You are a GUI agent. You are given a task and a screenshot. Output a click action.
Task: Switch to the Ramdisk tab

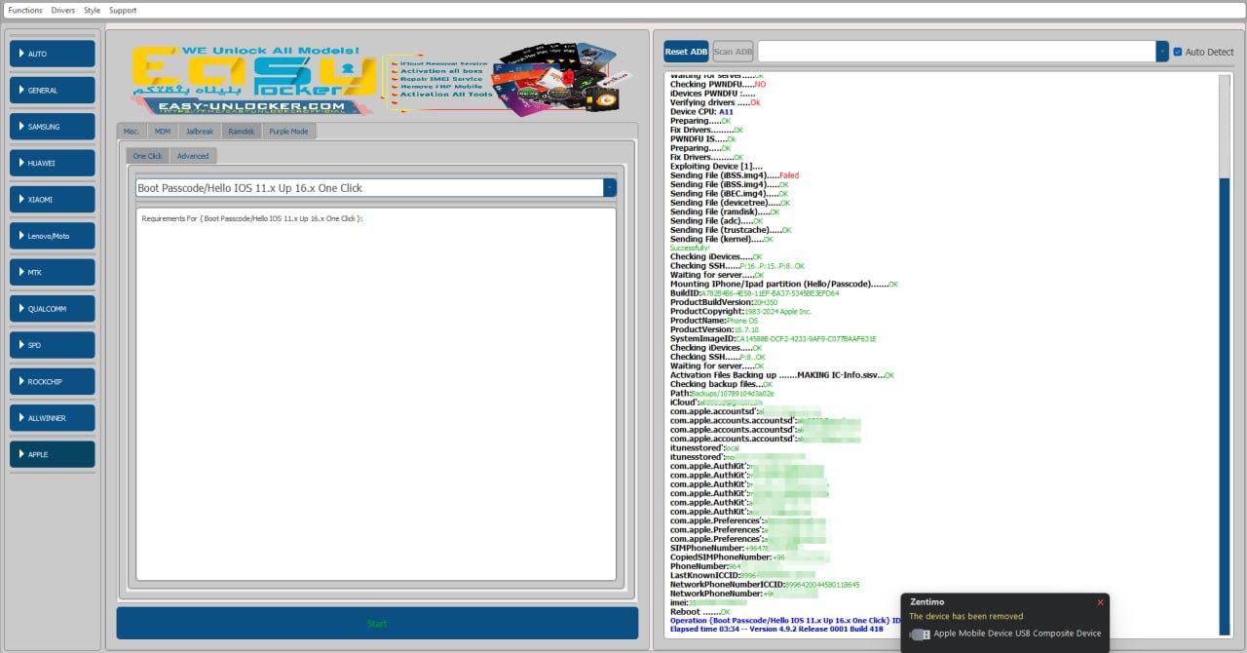pyautogui.click(x=242, y=131)
